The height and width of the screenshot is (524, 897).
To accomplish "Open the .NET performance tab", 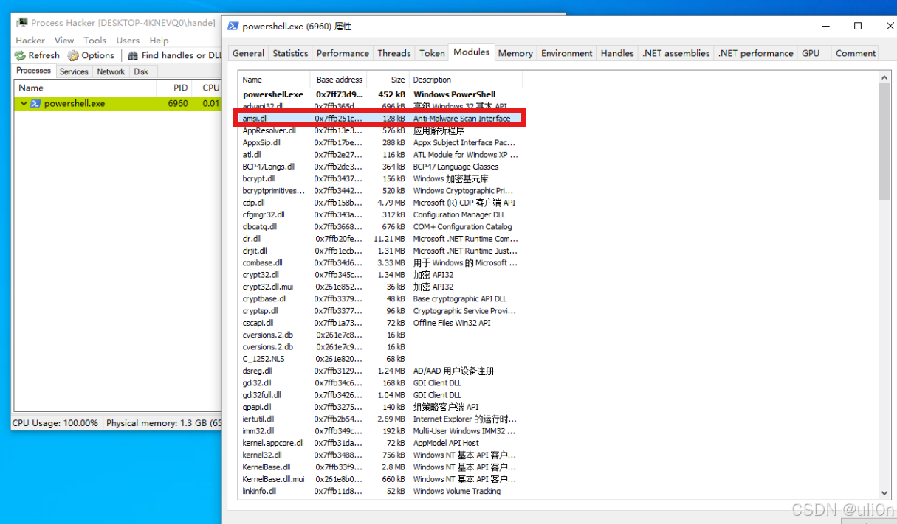I will [x=756, y=53].
